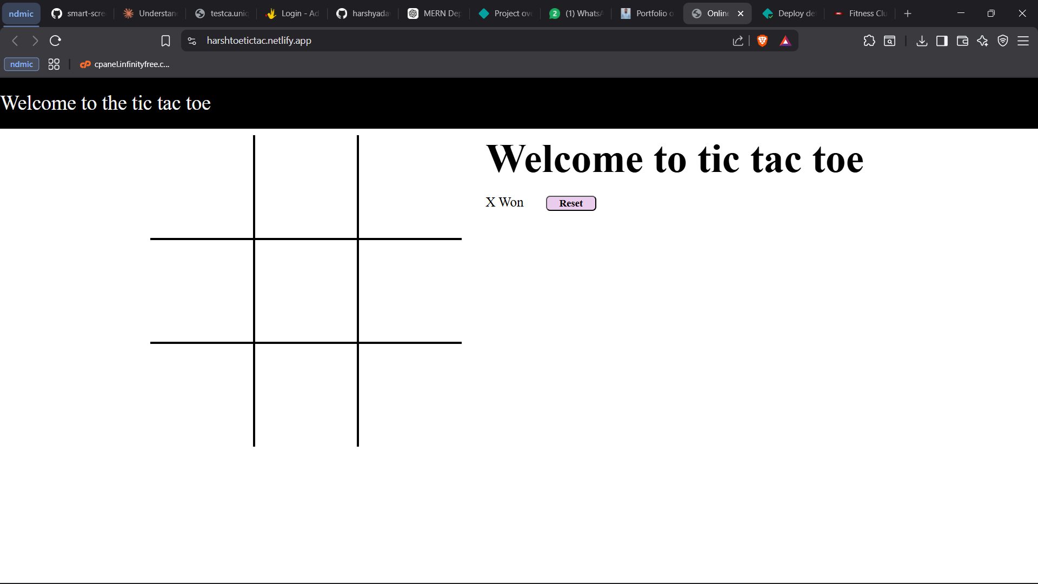
Task: Open the extensions puzzle icon
Action: [x=869, y=41]
